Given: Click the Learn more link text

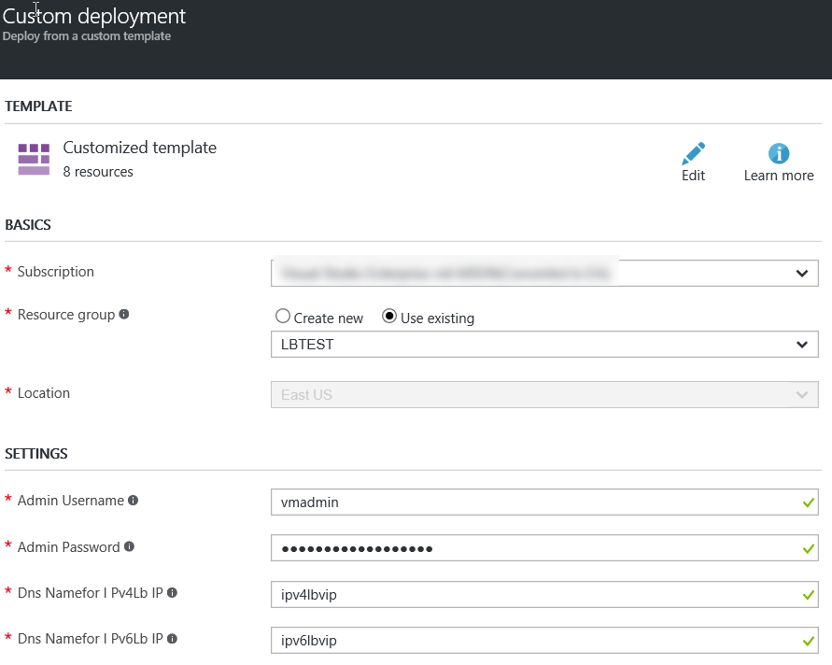Looking at the screenshot, I should coord(778,176).
